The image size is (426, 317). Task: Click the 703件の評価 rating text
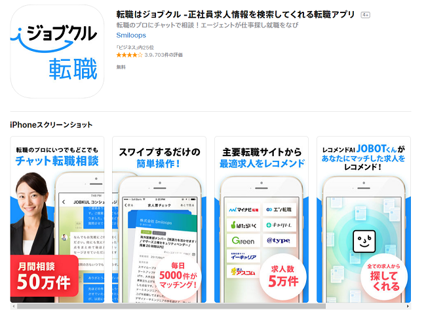[x=170, y=55]
